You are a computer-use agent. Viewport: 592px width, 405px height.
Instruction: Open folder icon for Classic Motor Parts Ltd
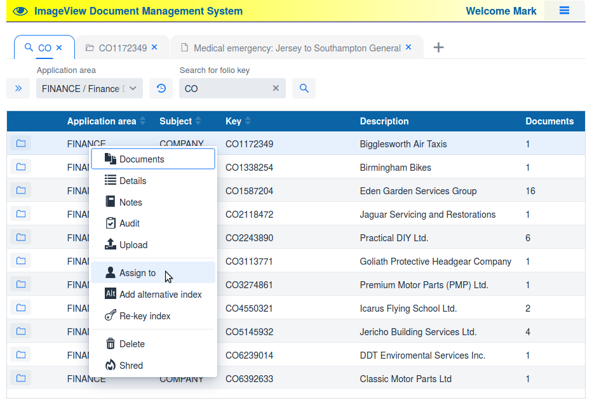21,378
